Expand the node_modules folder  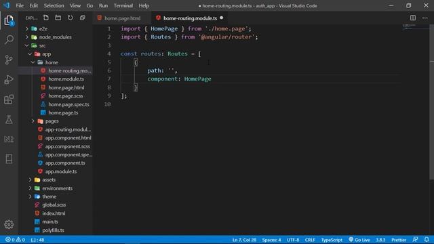coord(27,37)
